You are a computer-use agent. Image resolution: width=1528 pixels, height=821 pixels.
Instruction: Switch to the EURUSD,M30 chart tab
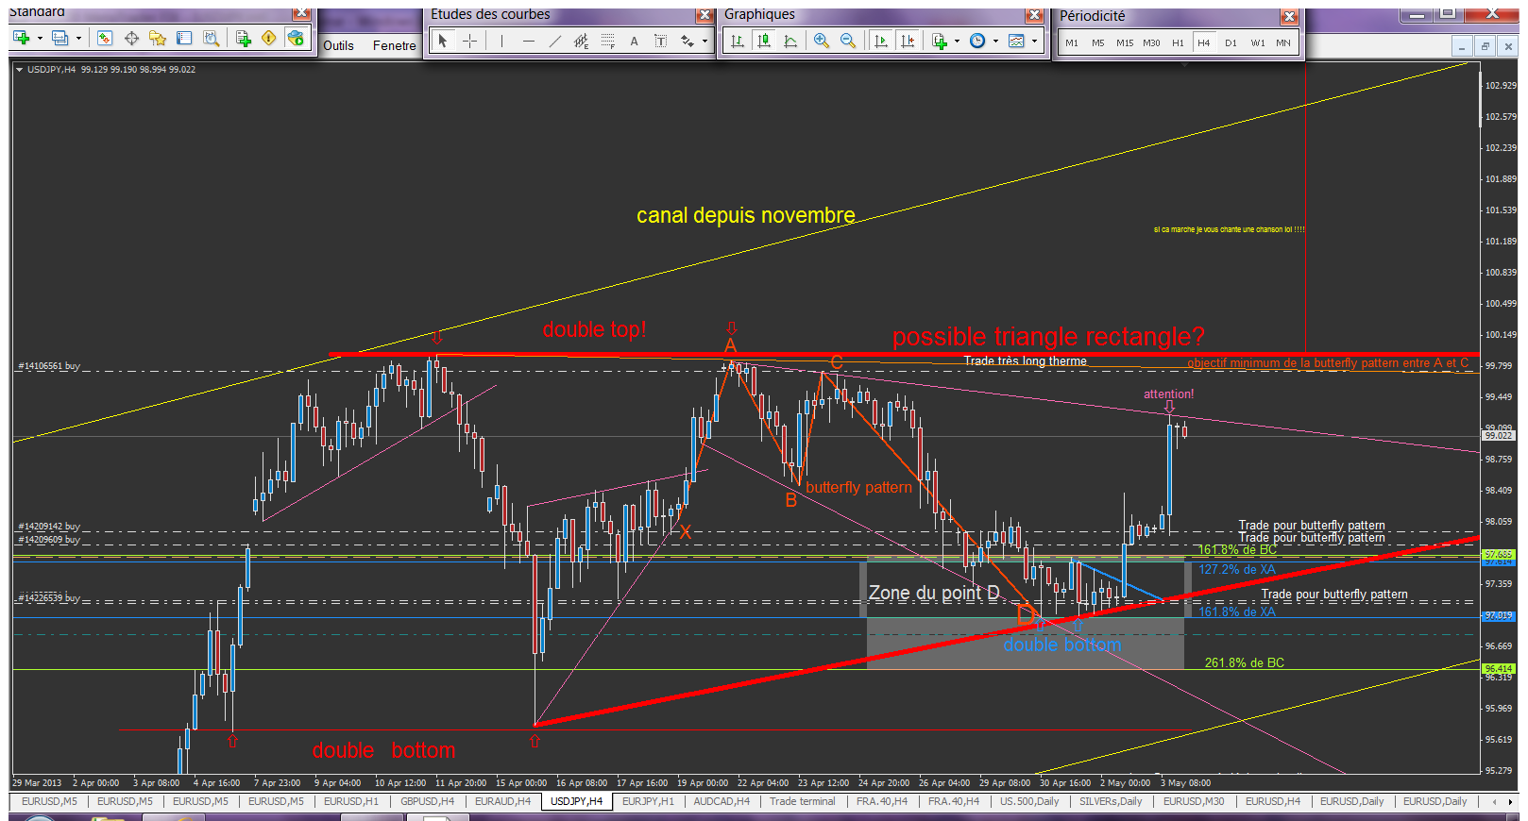tap(1194, 801)
